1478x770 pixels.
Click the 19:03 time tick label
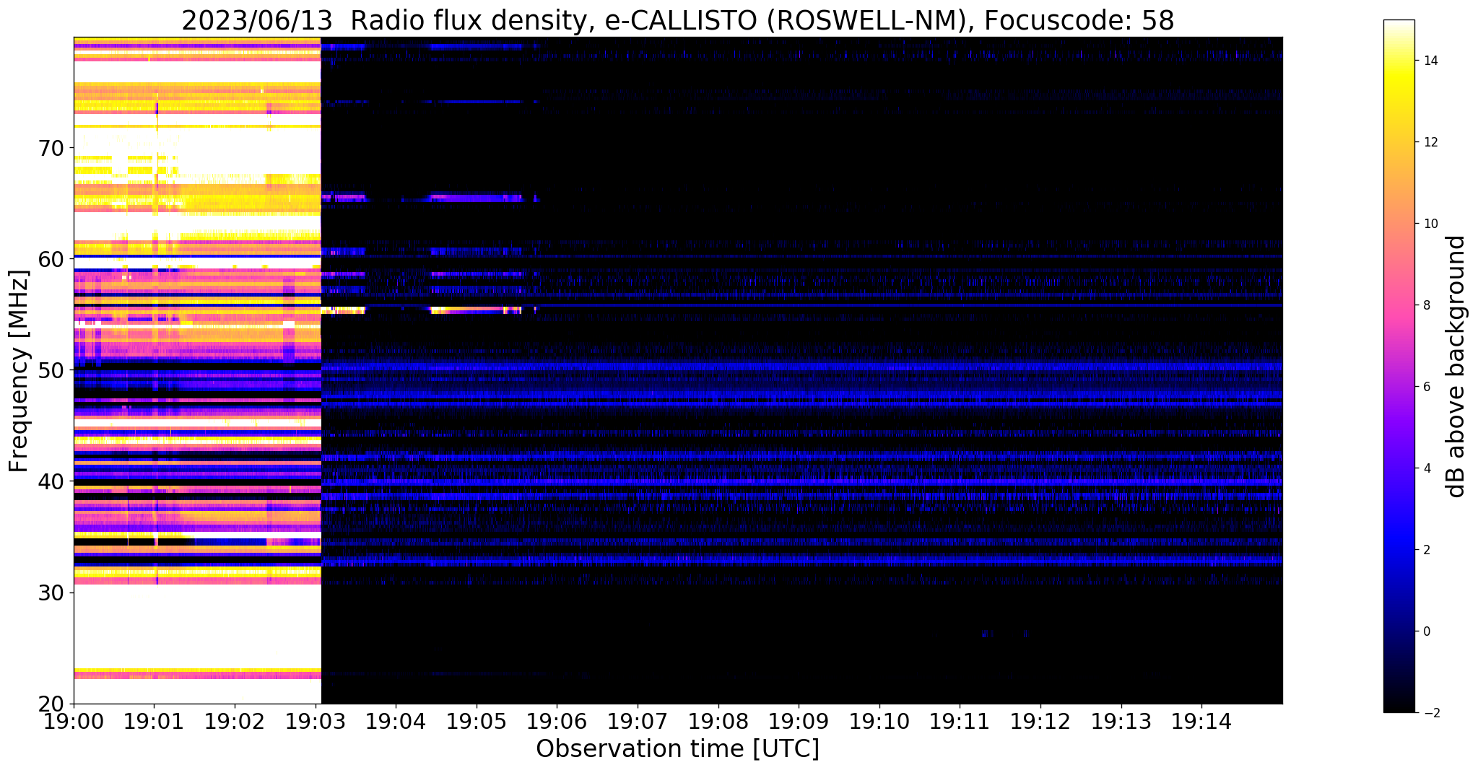tap(316, 721)
